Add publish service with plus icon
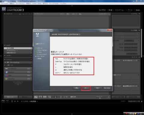The height and width of the screenshot is (115, 144). point(31,65)
